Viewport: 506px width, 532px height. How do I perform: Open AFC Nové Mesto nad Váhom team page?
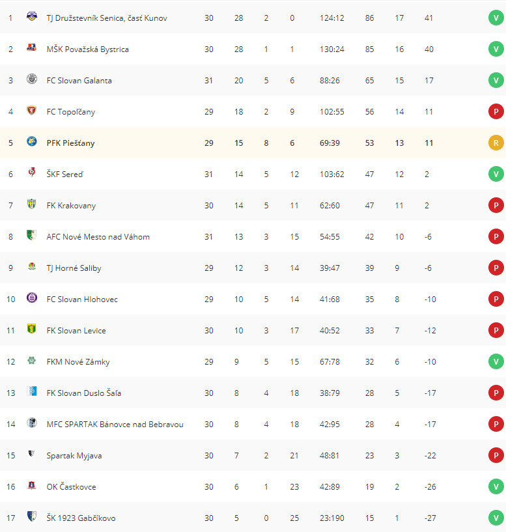98,237
